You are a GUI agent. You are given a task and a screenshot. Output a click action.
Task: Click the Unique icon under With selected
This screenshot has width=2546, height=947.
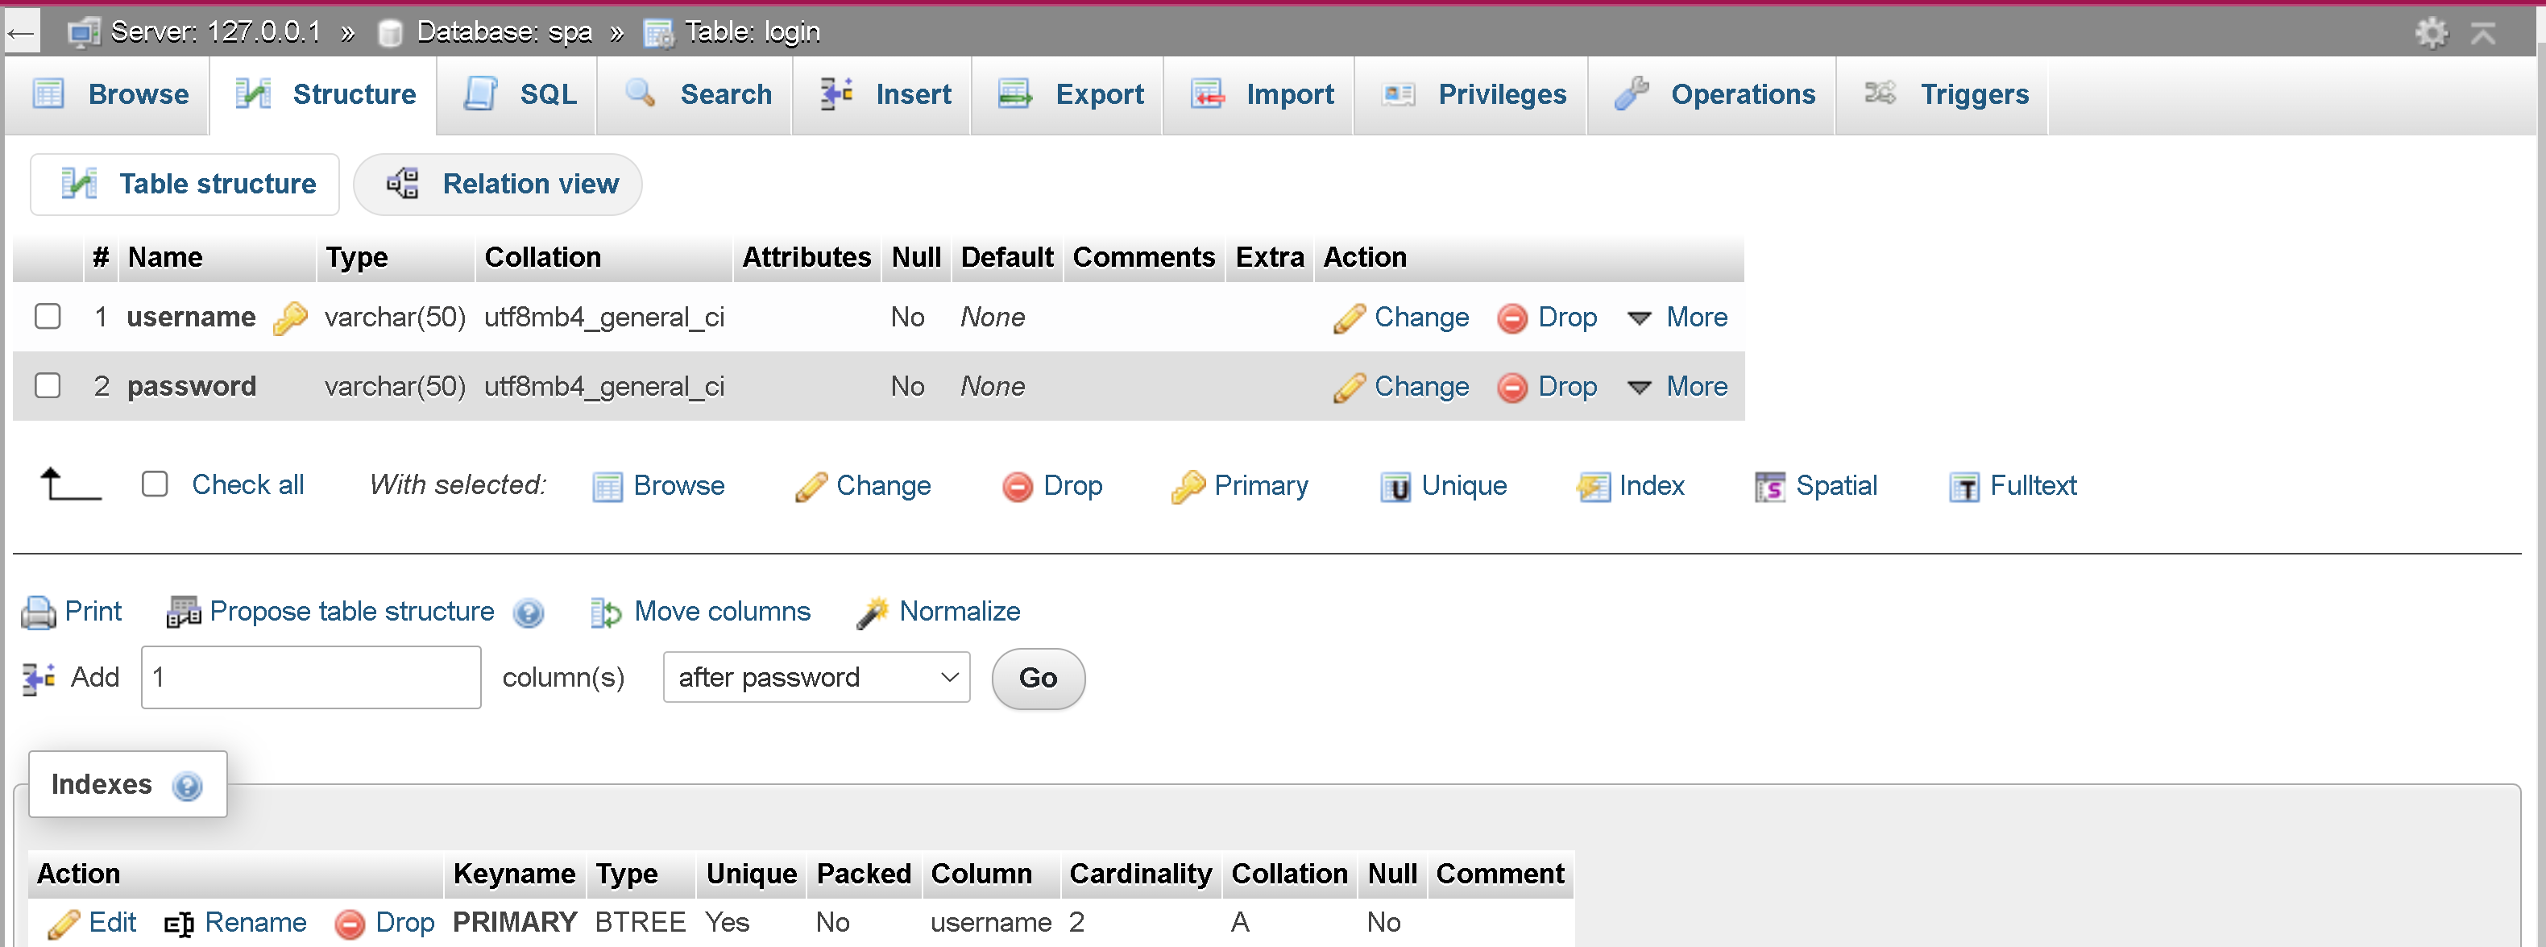tap(1395, 486)
